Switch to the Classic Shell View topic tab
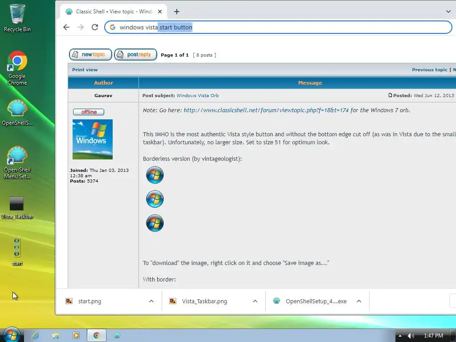Image resolution: width=456 pixels, height=342 pixels. point(114,12)
